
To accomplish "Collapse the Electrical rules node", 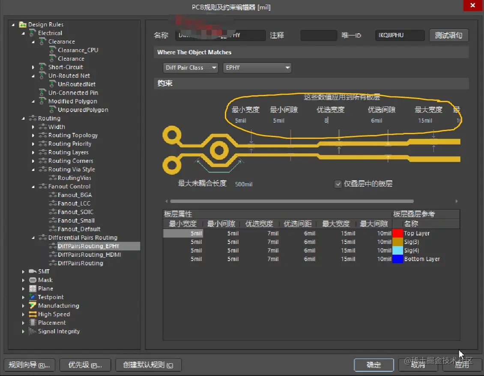I will (x=23, y=33).
